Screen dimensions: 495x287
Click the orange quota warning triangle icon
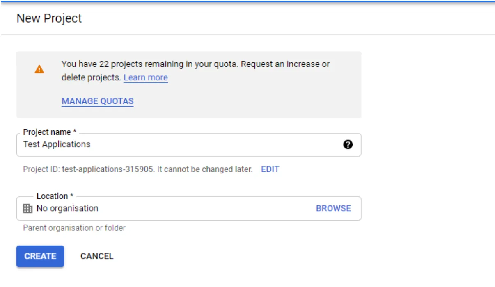click(x=39, y=68)
